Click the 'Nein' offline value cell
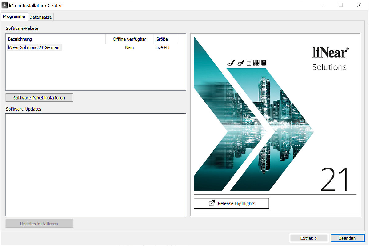This screenshot has width=369, height=246. pos(129,47)
